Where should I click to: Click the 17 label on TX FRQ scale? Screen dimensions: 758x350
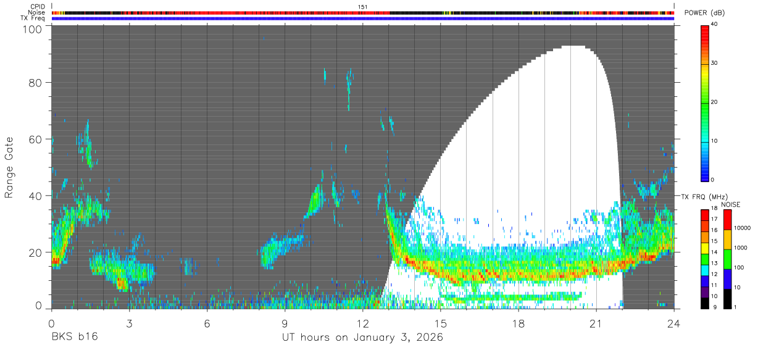(714, 219)
